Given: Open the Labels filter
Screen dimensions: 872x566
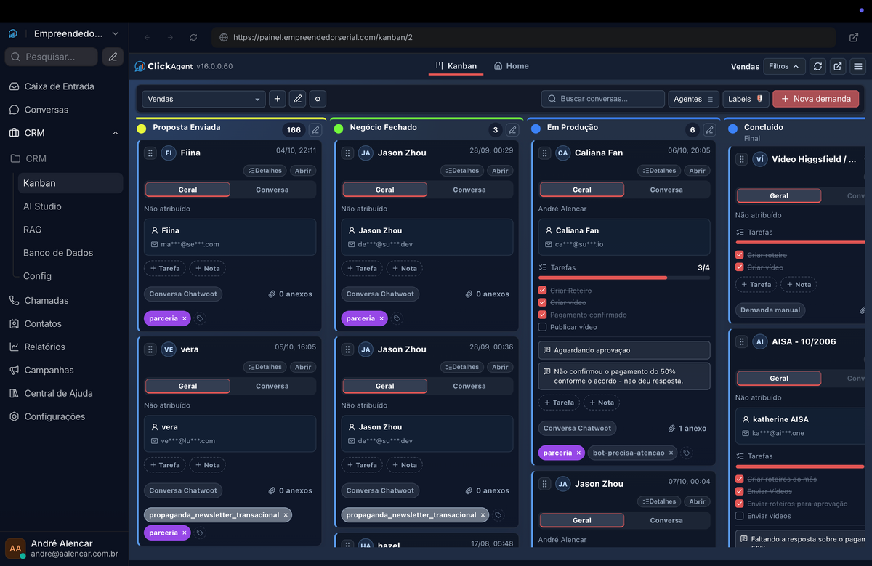Looking at the screenshot, I should [x=746, y=99].
